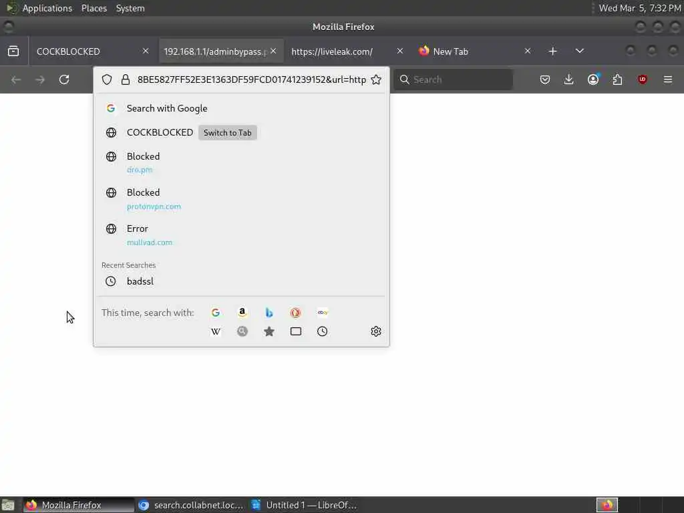The height and width of the screenshot is (513, 684).
Task: Open the Firefox account icon
Action: 593,79
